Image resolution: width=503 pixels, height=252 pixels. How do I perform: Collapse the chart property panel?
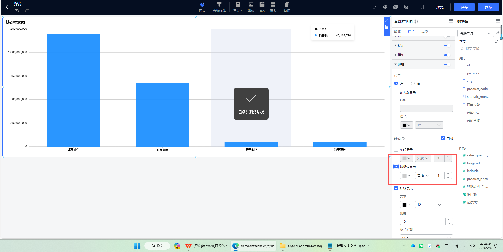coord(451,21)
